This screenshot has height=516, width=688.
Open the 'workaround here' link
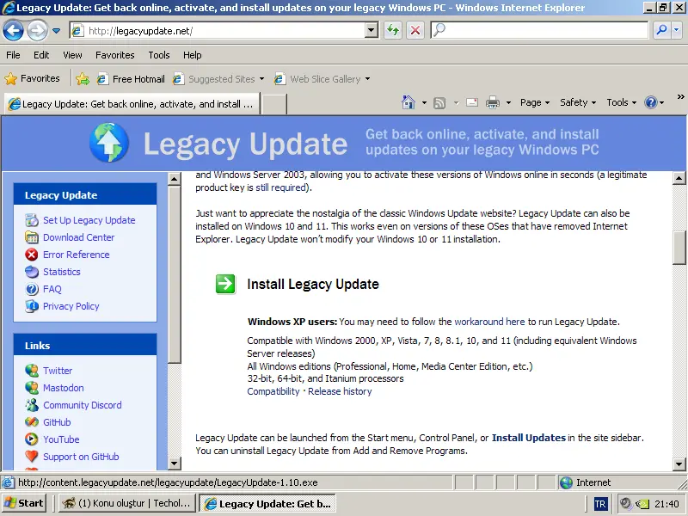click(x=489, y=322)
